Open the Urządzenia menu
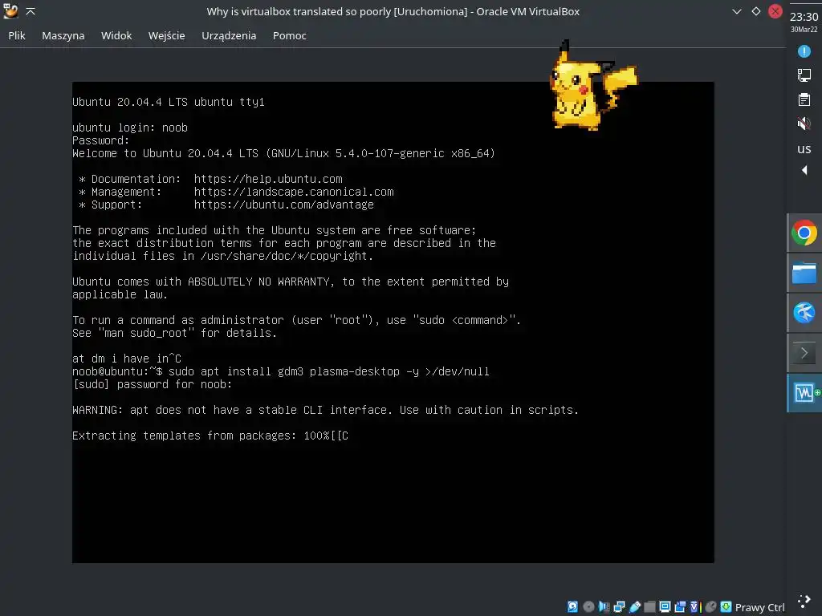 pos(229,35)
